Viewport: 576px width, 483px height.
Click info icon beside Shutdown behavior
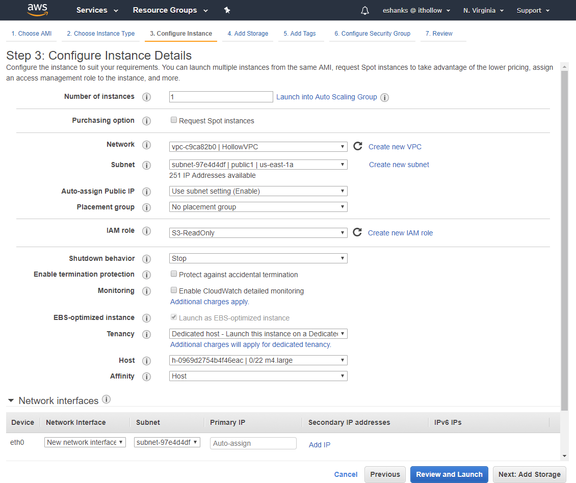(x=146, y=259)
